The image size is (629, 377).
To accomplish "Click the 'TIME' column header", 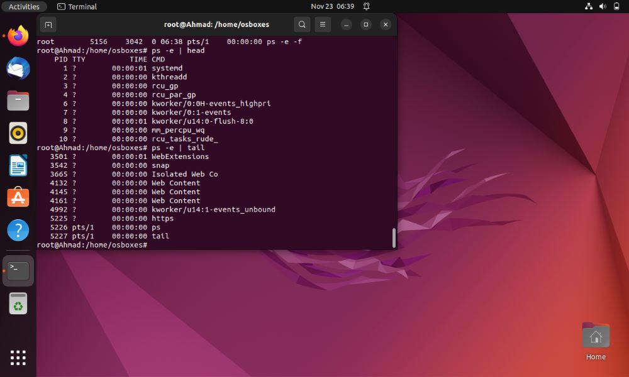I will (138, 59).
